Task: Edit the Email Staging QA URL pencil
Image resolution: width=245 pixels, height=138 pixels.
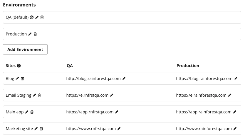Action: pyautogui.click(x=112, y=95)
